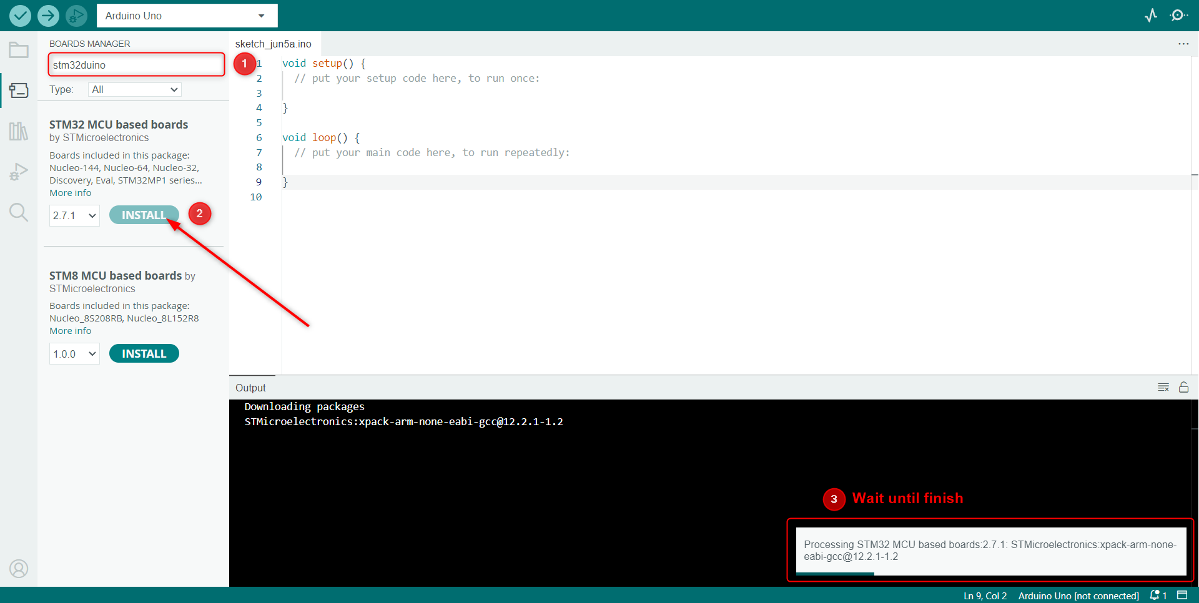Open the STM32 version 2.7.1 dropdown
1199x603 pixels.
(74, 215)
